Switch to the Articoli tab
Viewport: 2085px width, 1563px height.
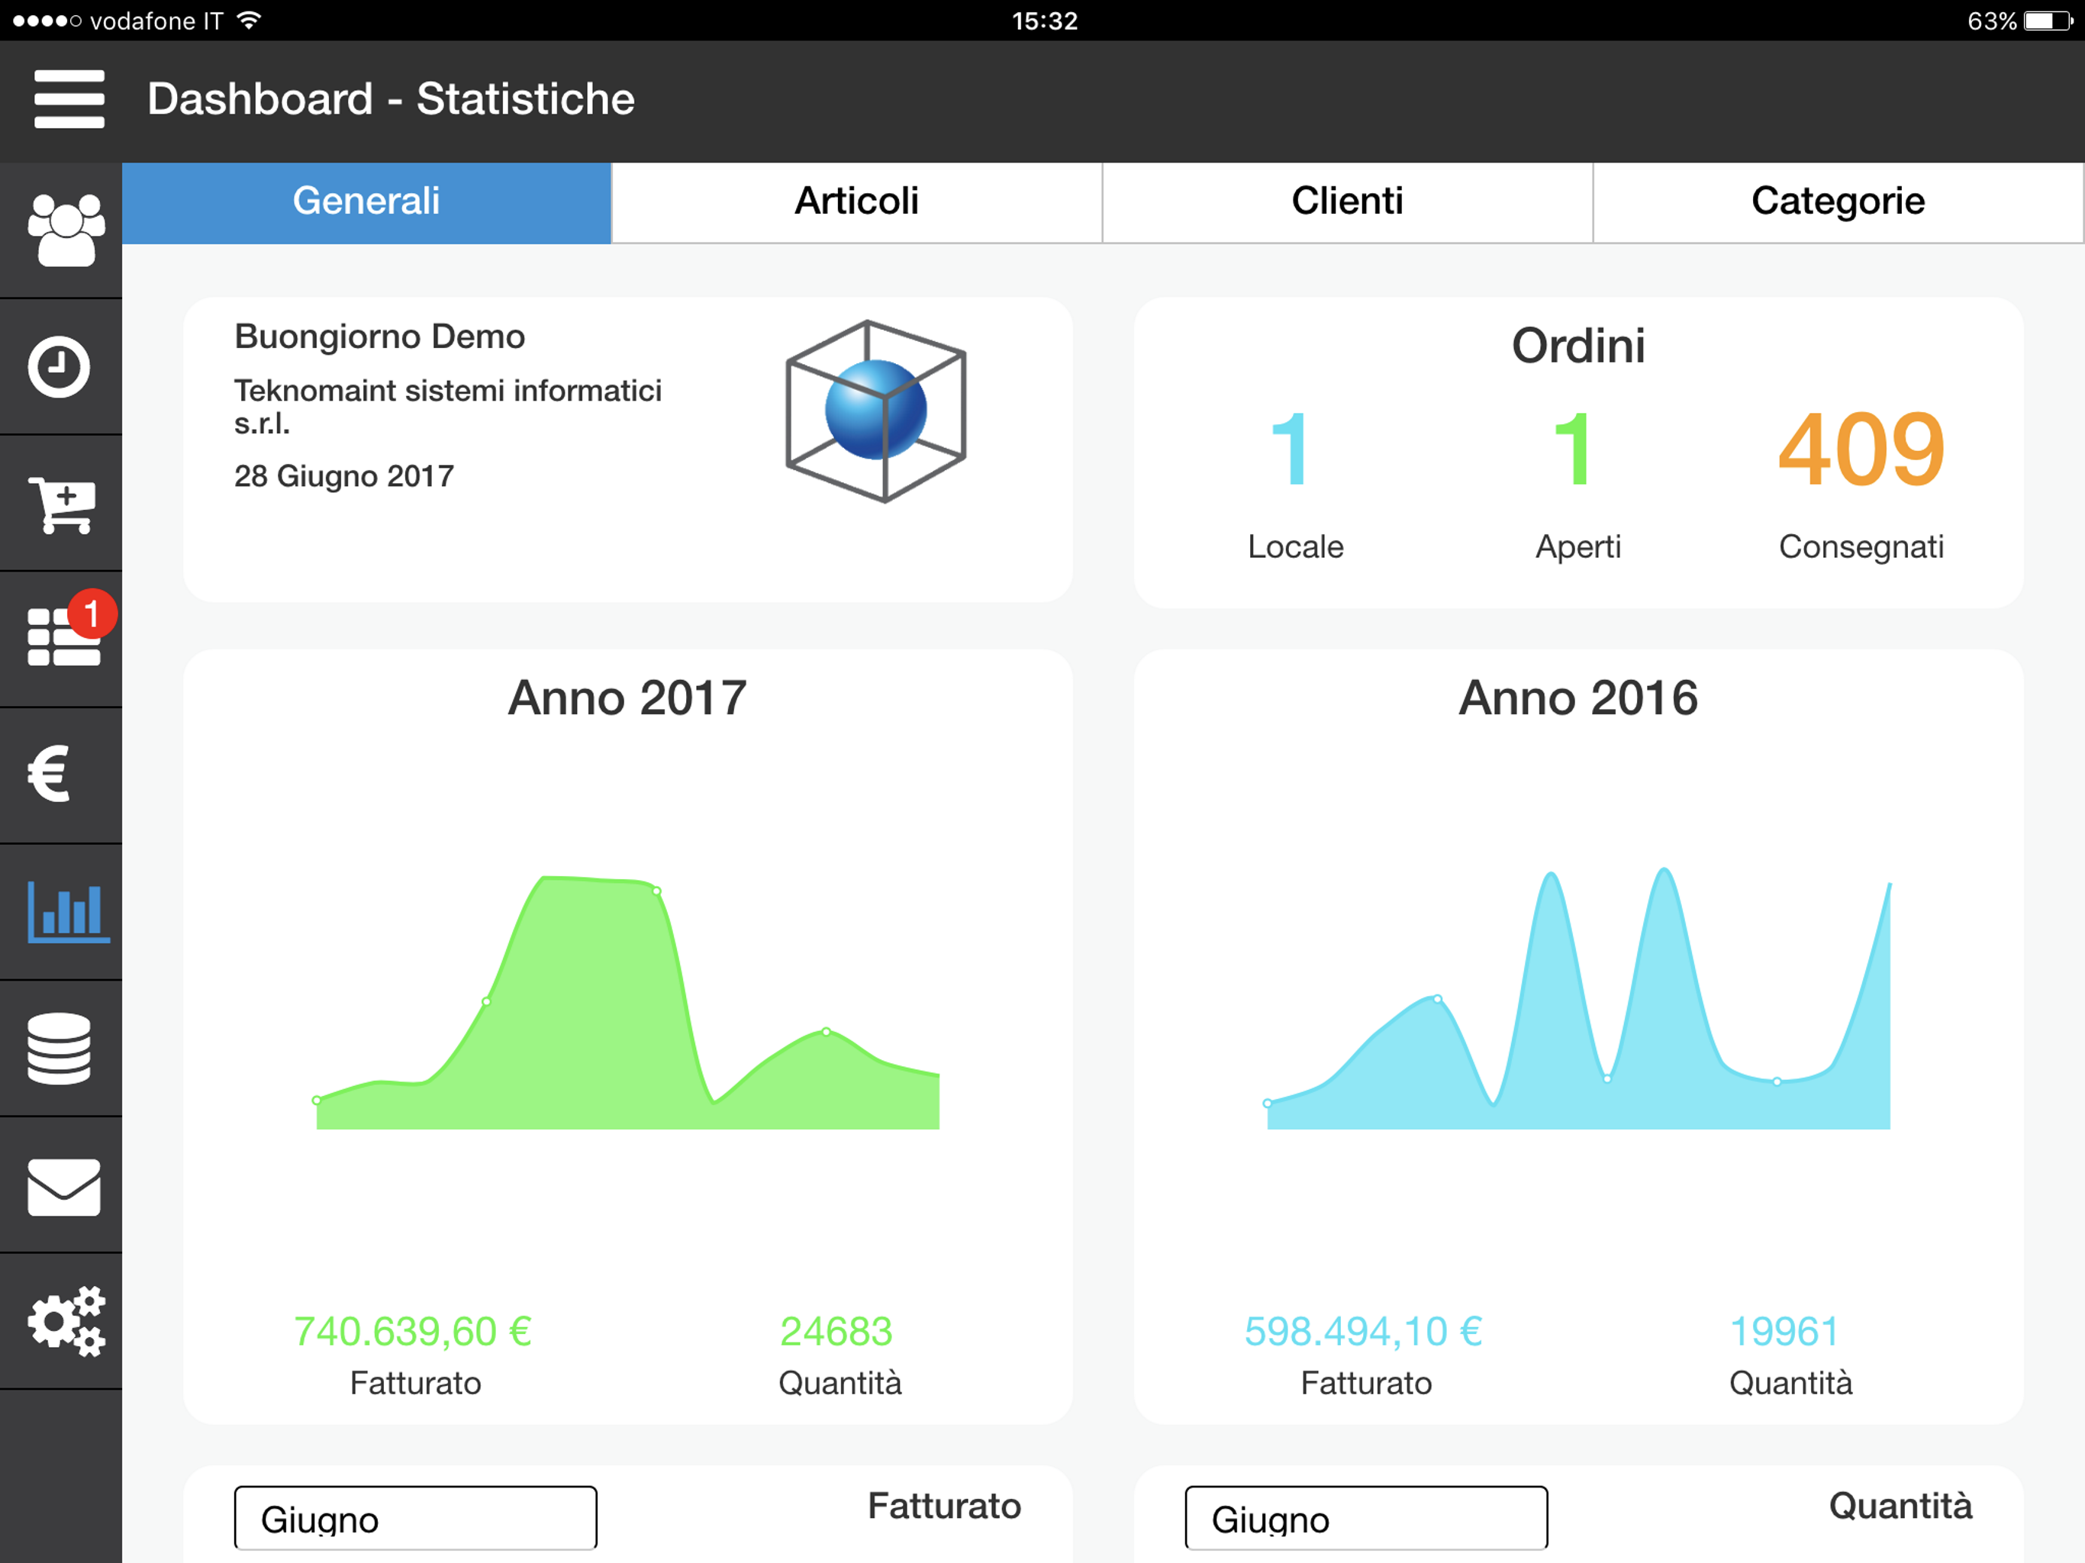(857, 201)
